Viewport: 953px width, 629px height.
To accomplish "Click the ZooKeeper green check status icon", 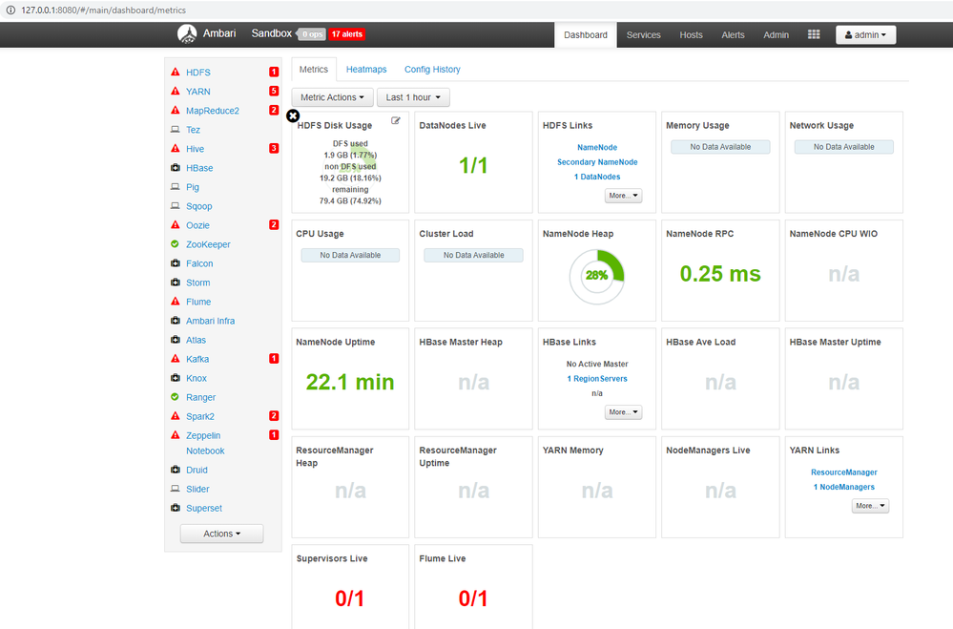I will point(175,244).
